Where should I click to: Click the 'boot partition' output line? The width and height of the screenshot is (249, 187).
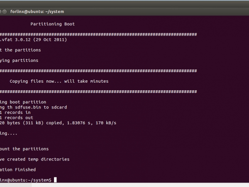pyautogui.click(x=23, y=102)
